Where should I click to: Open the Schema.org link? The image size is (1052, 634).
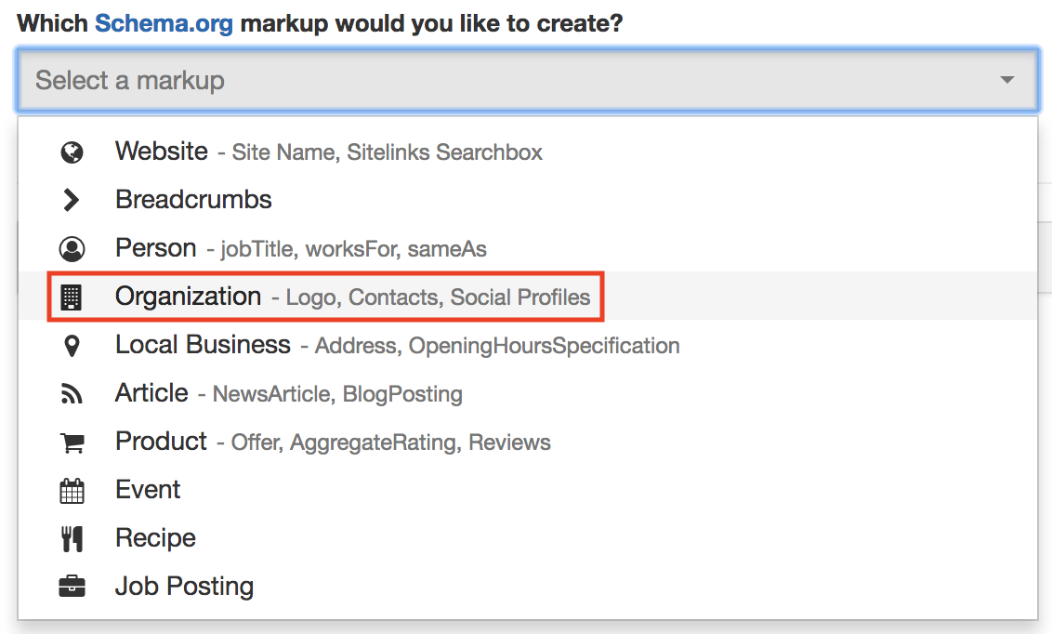tap(164, 22)
